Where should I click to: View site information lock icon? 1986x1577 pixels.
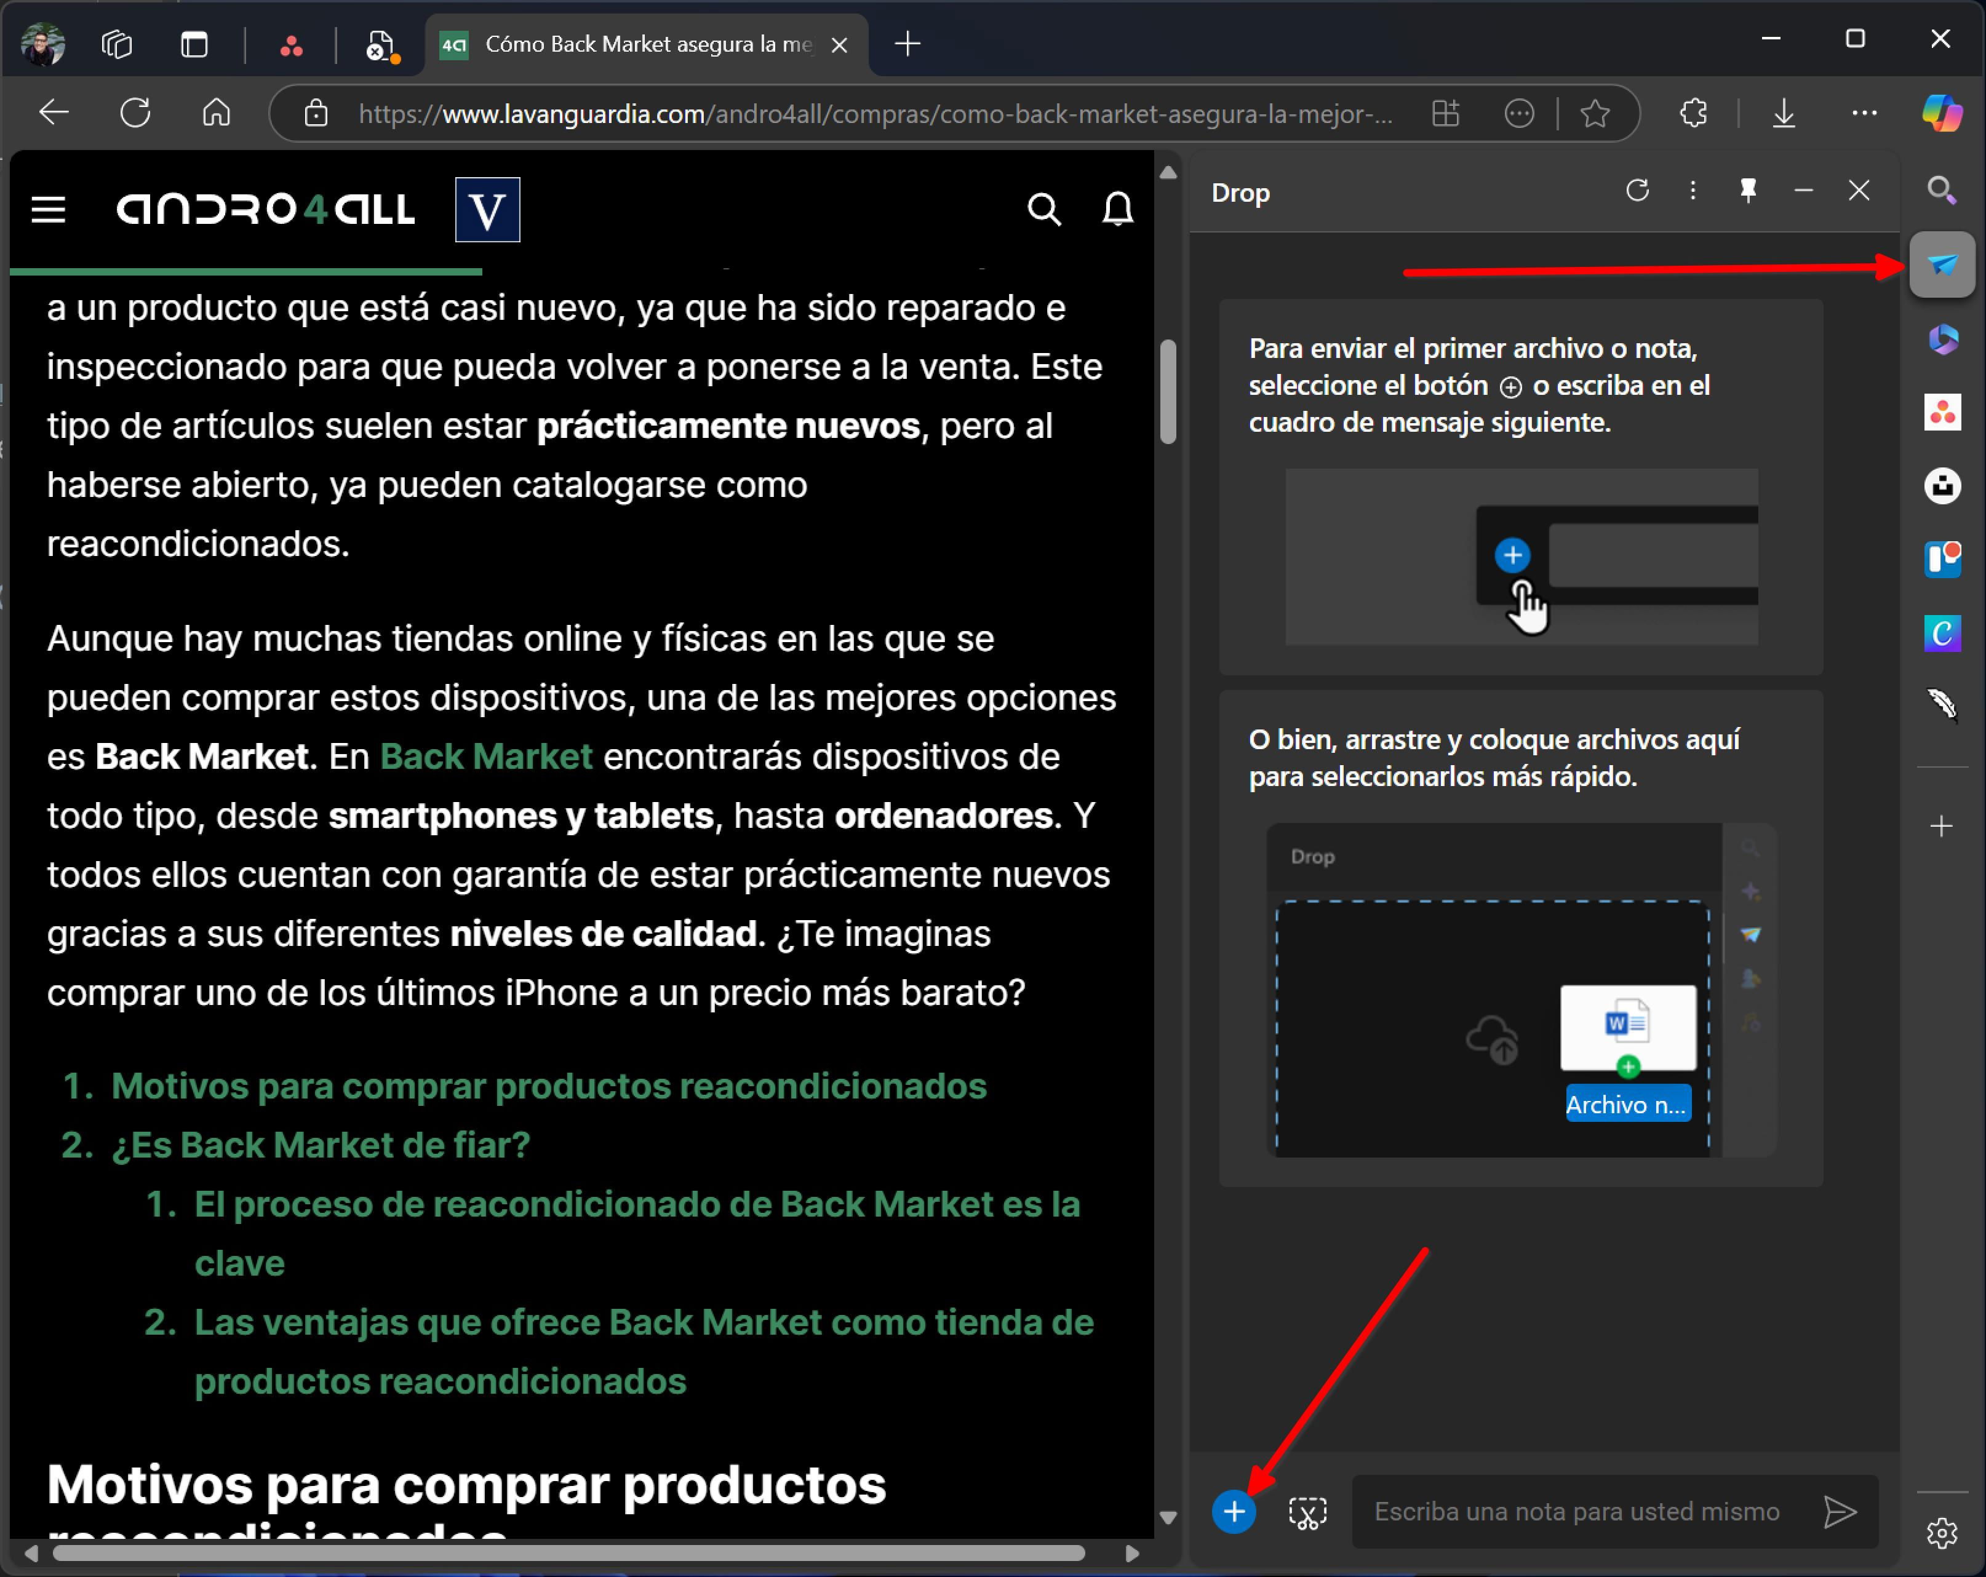[x=316, y=113]
